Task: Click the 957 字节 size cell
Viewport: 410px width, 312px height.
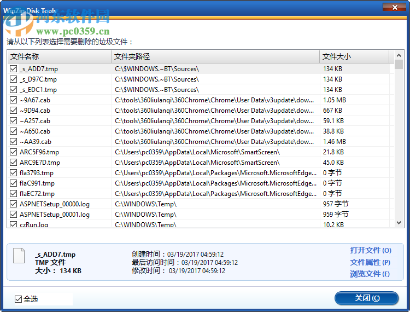Action: tap(336, 204)
